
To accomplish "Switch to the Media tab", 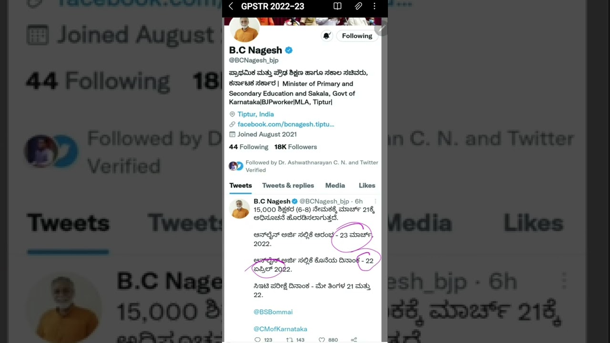I will (x=335, y=185).
